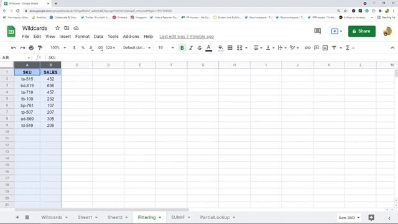The image size is (398, 224).
Task: Click the Print icon
Action: click(31, 48)
